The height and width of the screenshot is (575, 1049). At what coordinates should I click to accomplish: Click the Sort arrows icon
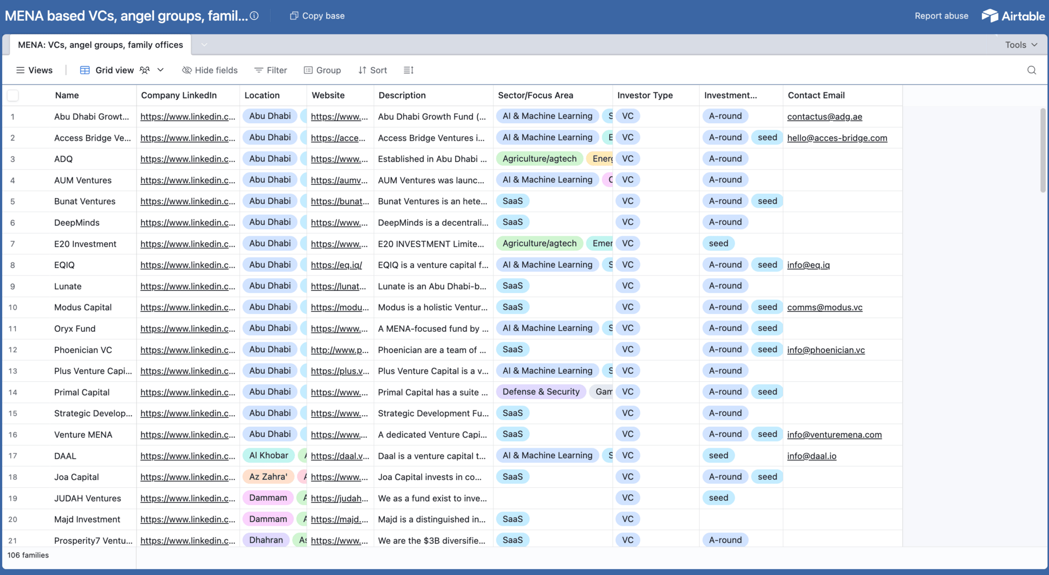362,70
